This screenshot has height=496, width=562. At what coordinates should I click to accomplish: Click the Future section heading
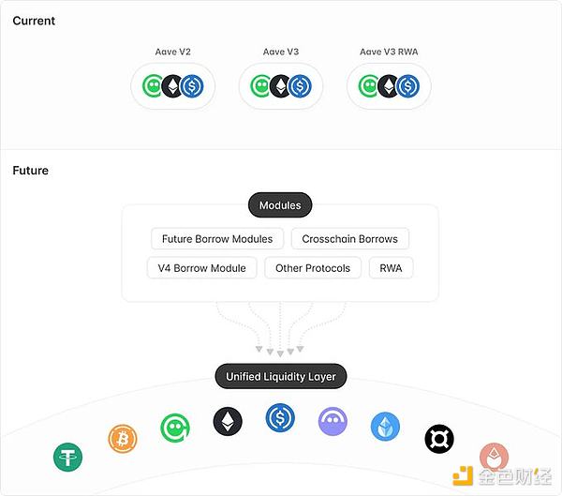tap(31, 171)
